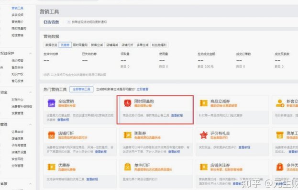This screenshot has width=298, height=190.
Task: Open 订单申诉 in the sidebar
Action: click(17, 132)
